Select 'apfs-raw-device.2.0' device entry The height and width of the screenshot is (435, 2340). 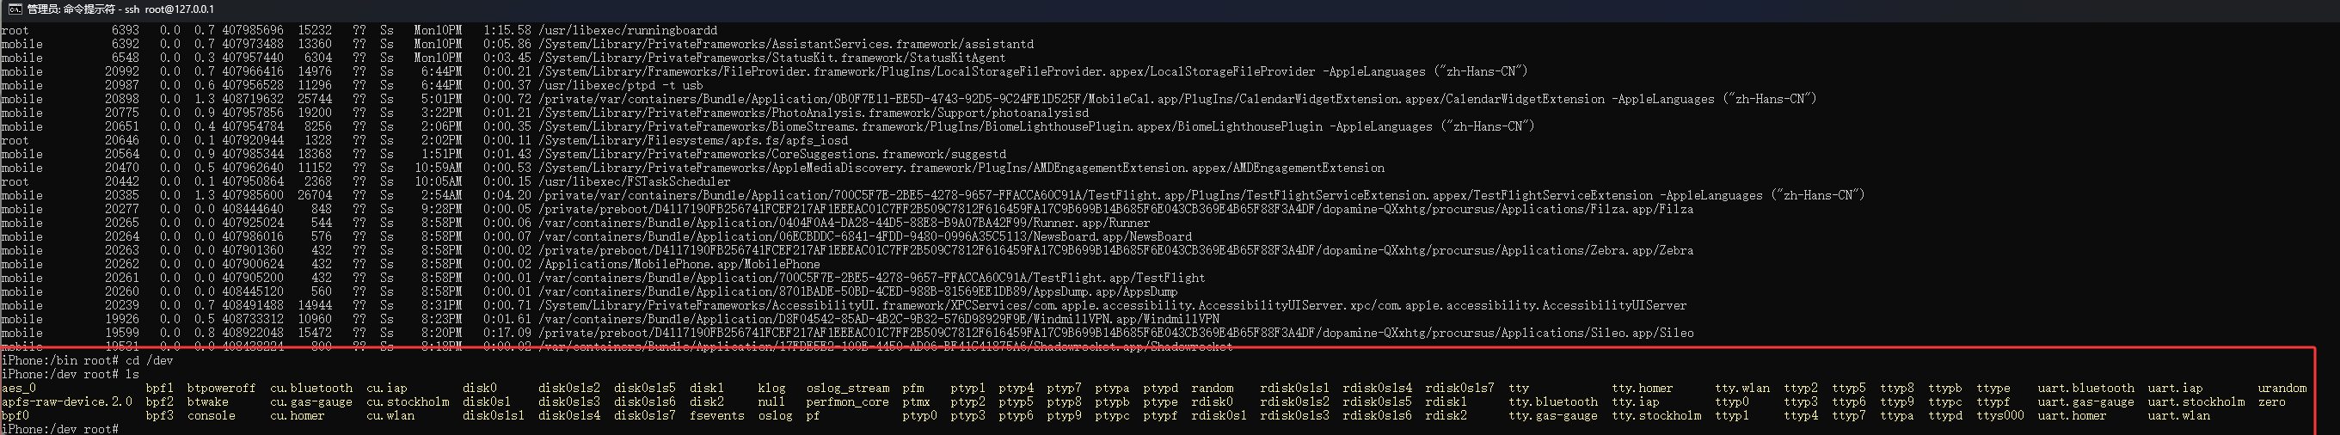click(67, 401)
